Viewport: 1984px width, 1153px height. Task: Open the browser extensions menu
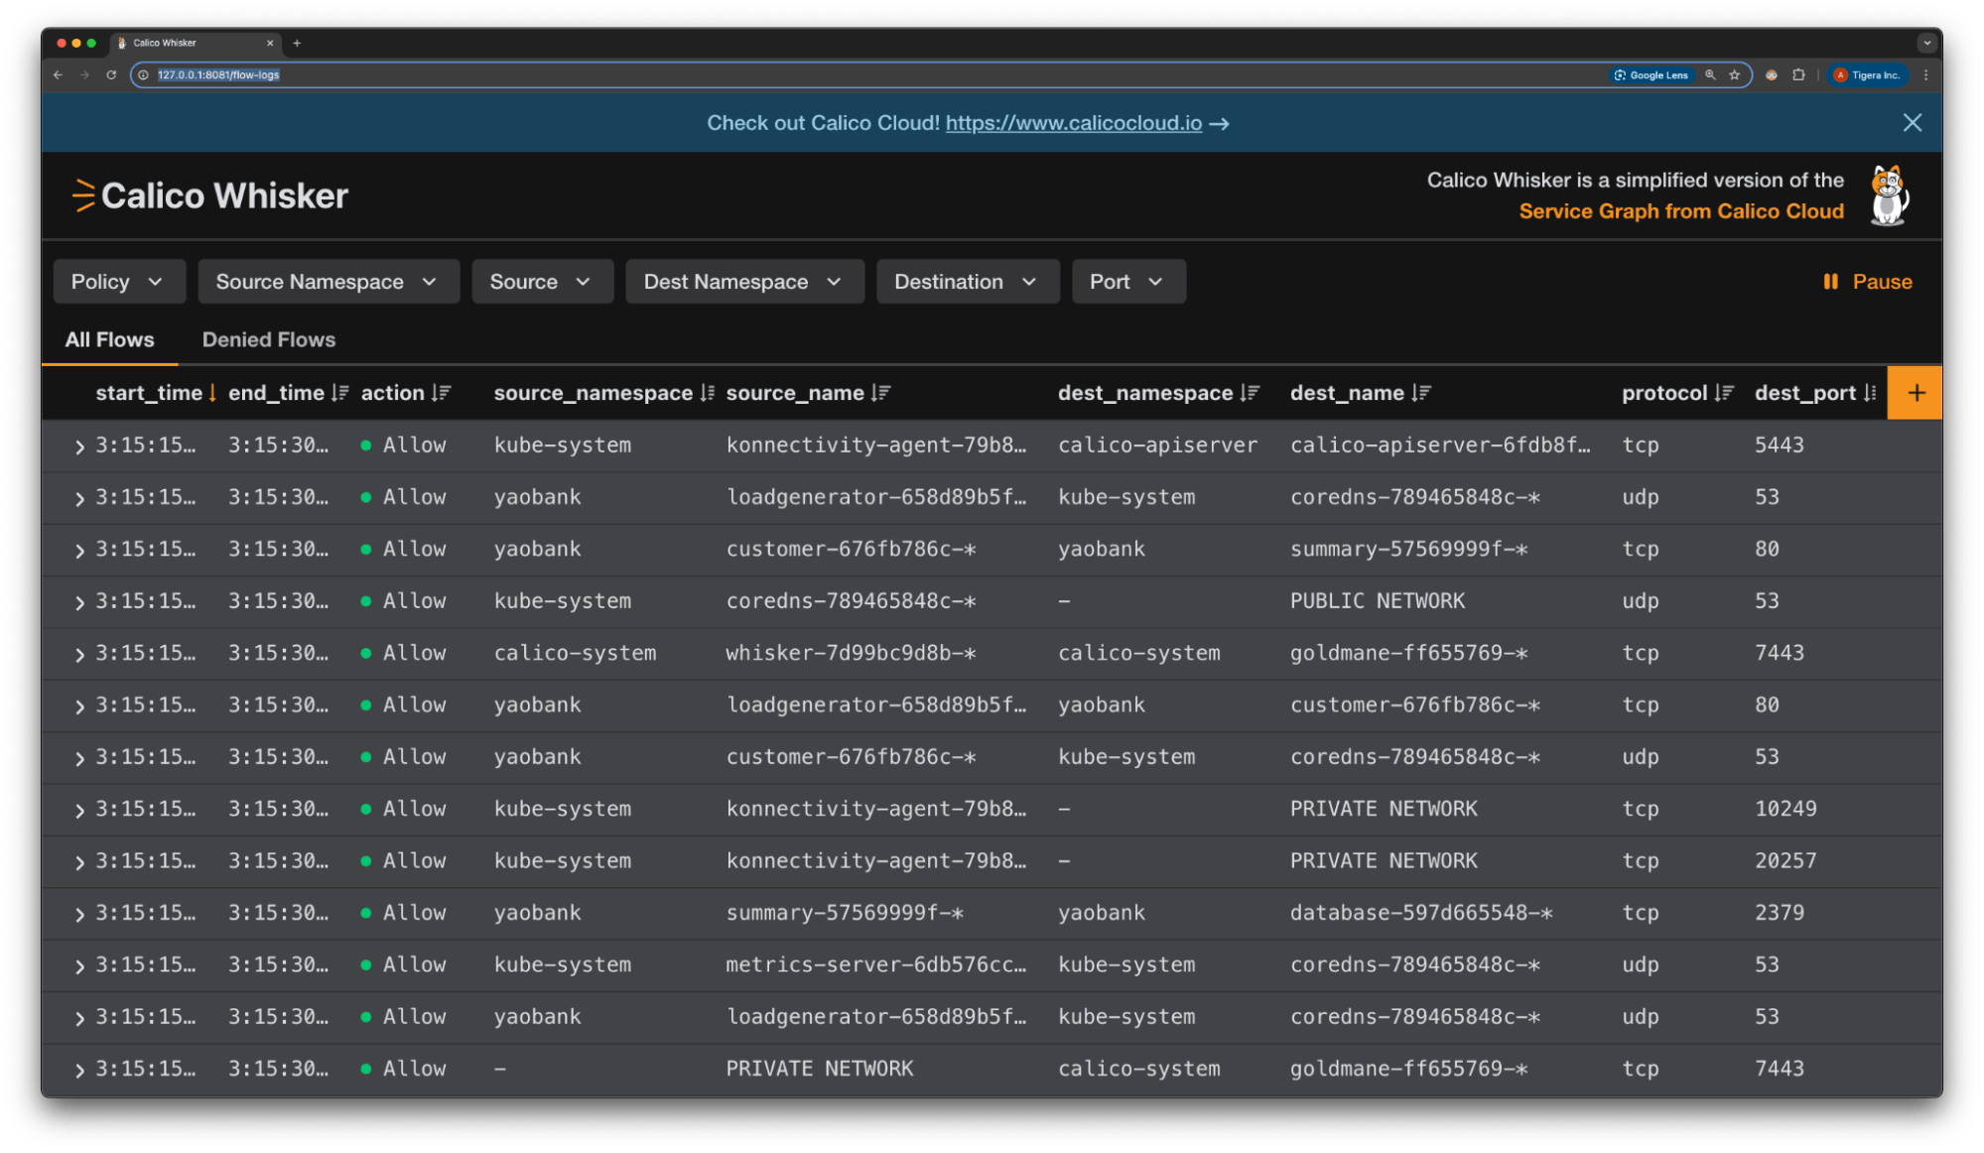click(1798, 74)
